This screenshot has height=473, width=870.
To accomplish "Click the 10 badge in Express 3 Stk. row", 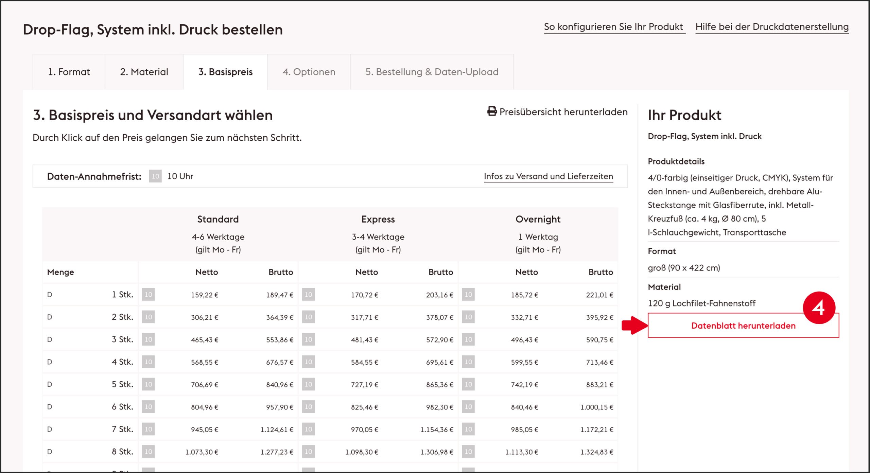I will pyautogui.click(x=308, y=339).
